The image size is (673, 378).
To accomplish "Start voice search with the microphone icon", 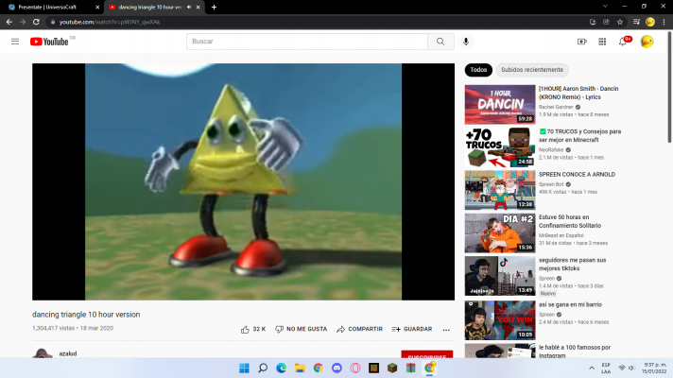I will point(466,42).
